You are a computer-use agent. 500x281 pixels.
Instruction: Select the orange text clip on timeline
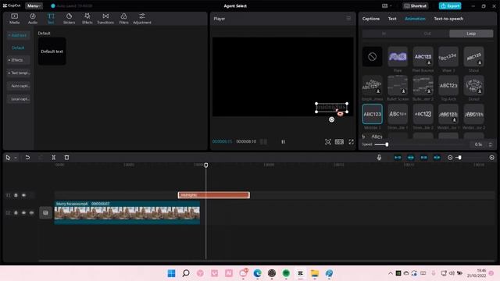(x=213, y=194)
